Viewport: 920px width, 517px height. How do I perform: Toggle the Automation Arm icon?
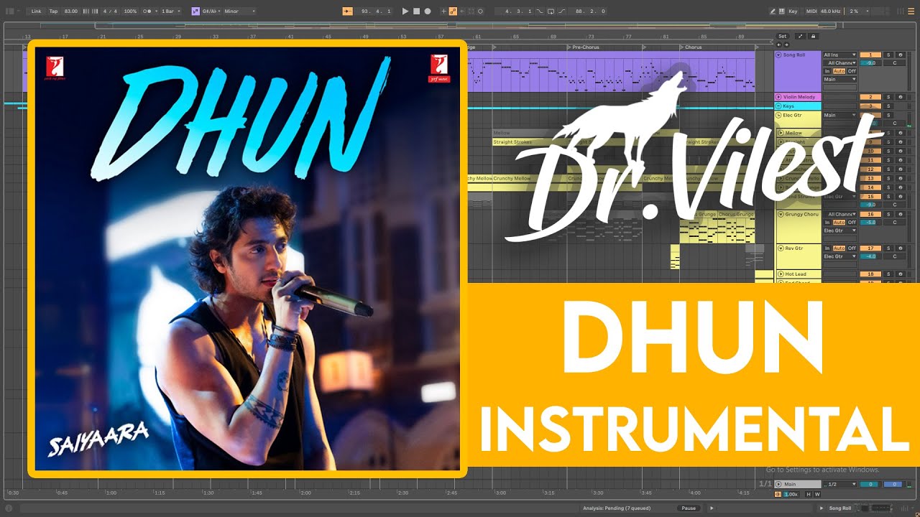point(453,11)
